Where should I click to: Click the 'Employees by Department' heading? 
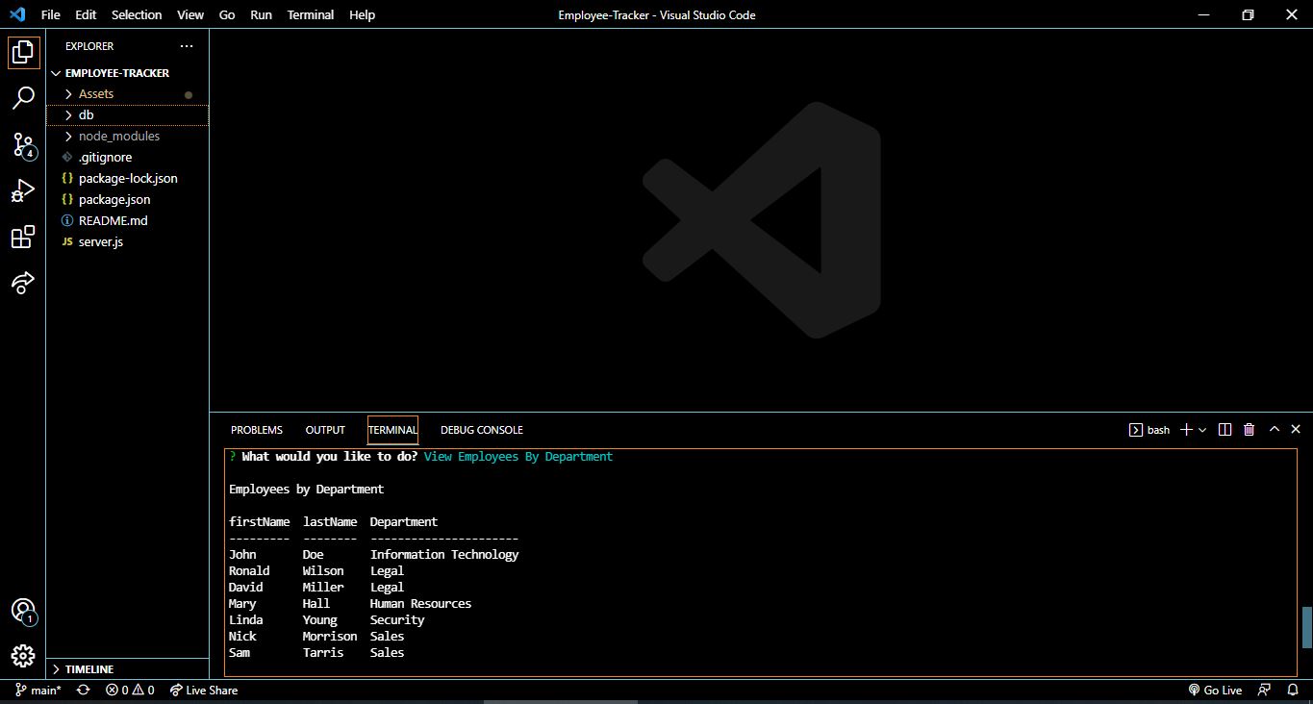[306, 490]
